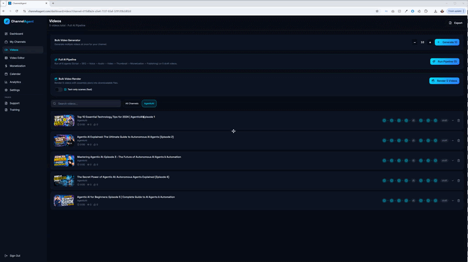Screen dimensions: 468x262
Task: Click the trash icon for Episode 5 video
Action: pyautogui.click(x=459, y=200)
